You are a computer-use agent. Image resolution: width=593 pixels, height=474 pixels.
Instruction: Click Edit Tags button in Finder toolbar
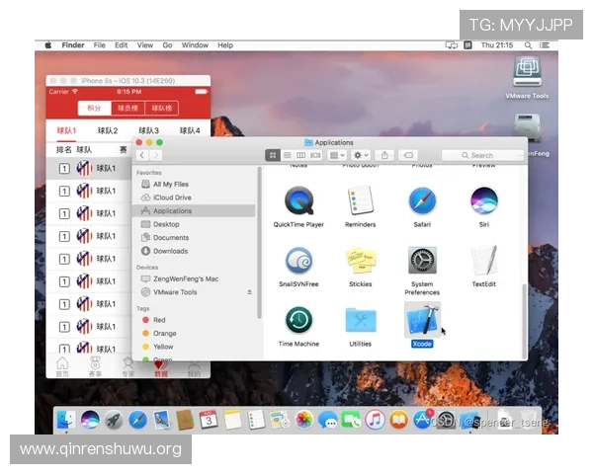click(x=408, y=155)
